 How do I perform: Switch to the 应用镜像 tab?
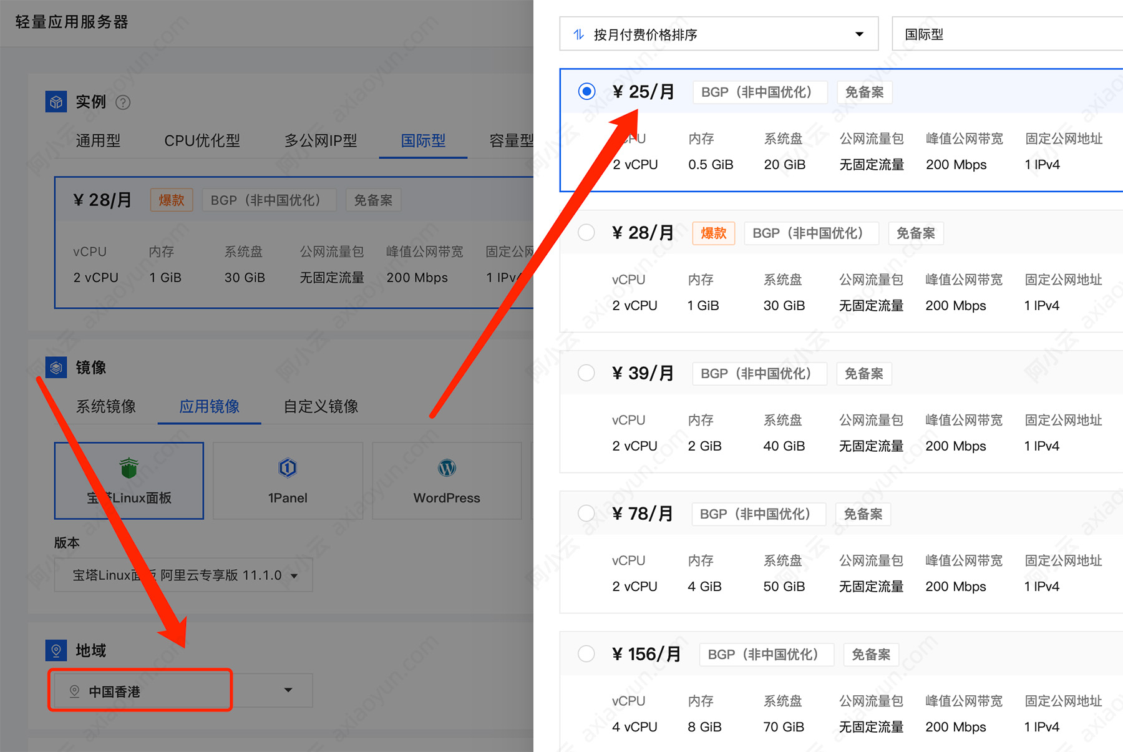pyautogui.click(x=209, y=406)
